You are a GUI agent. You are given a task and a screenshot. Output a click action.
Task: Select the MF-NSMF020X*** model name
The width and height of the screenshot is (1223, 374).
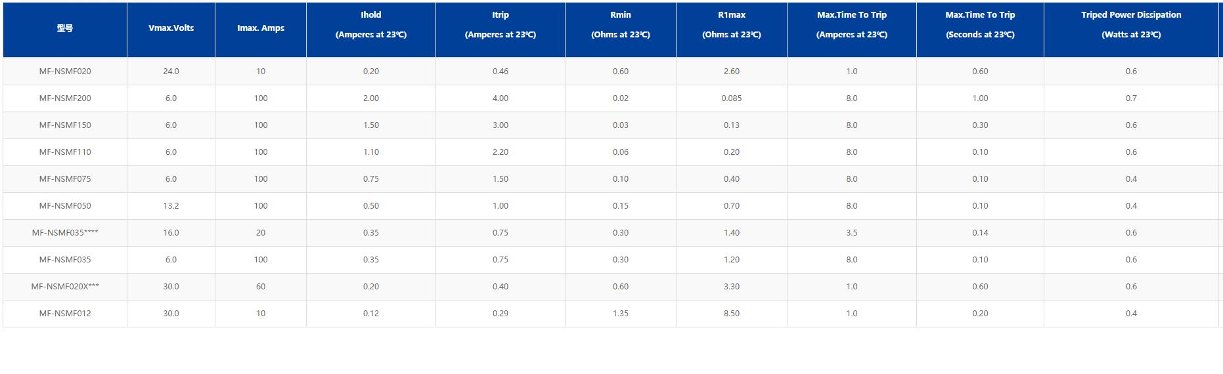point(65,287)
